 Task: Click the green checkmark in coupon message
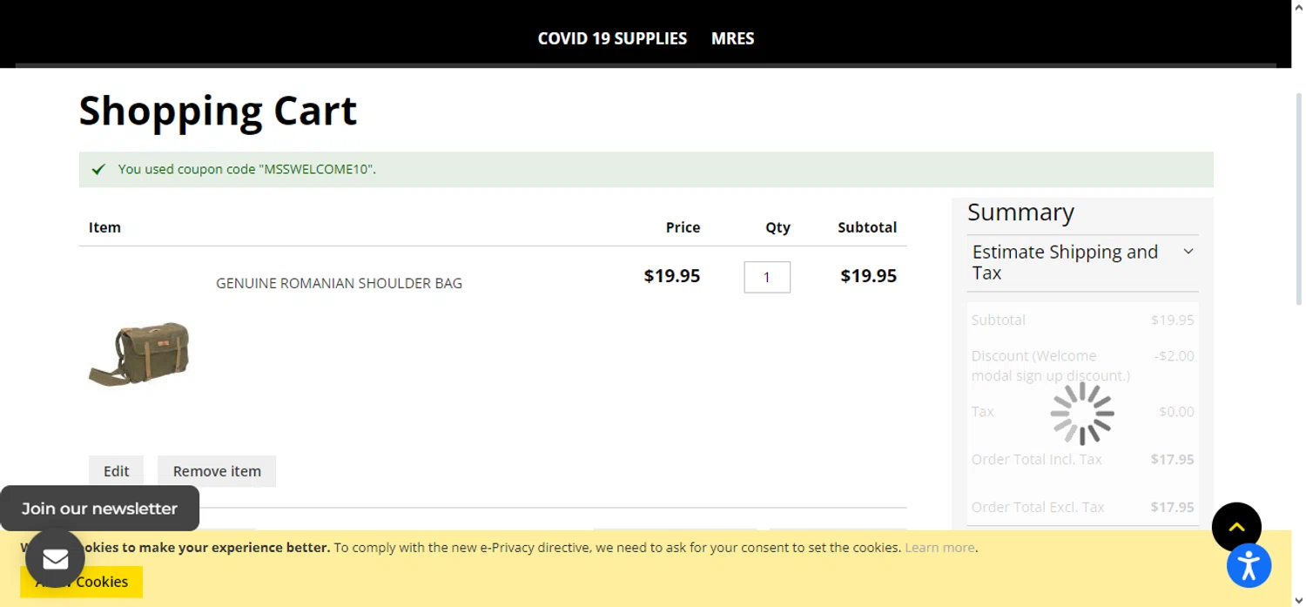(99, 169)
